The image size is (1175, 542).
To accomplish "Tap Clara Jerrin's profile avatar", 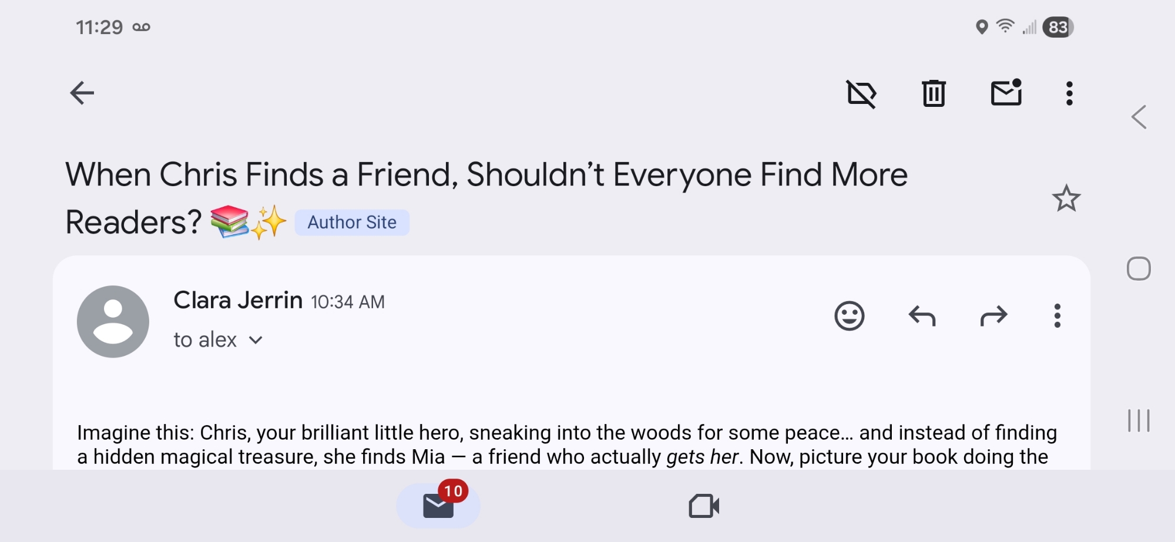I will coord(113,322).
